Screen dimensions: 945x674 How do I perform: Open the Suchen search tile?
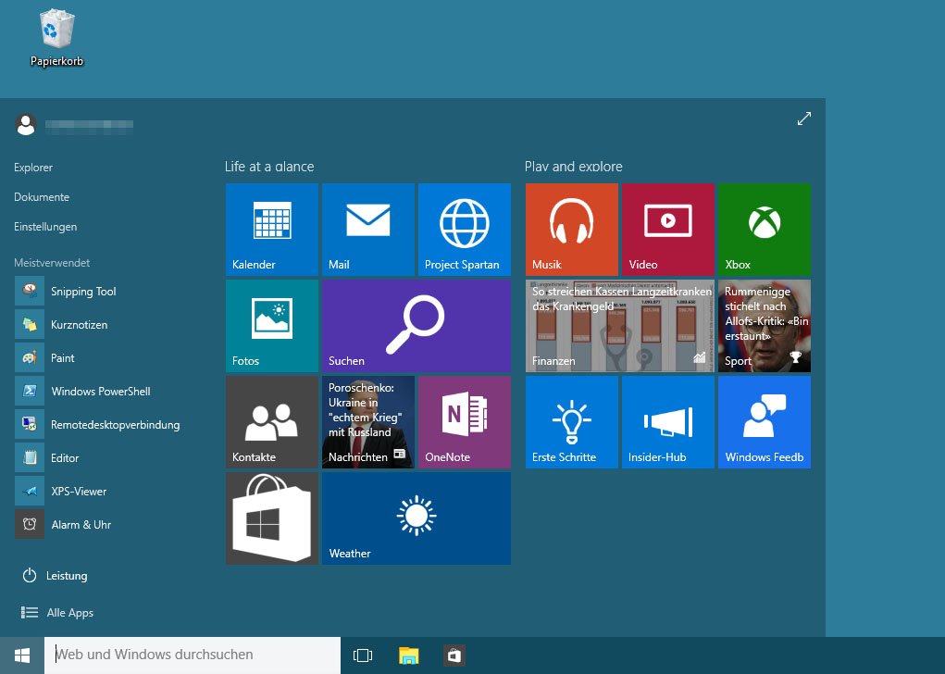point(417,326)
